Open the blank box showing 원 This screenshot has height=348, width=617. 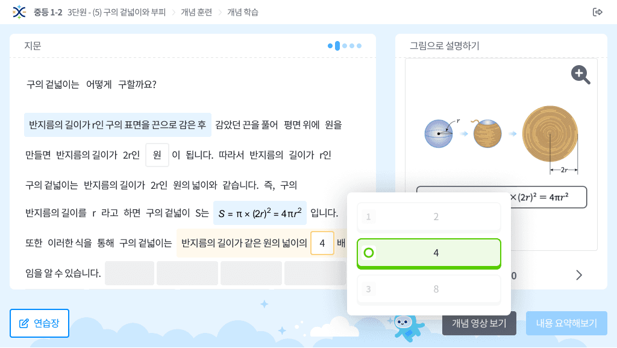tap(157, 155)
